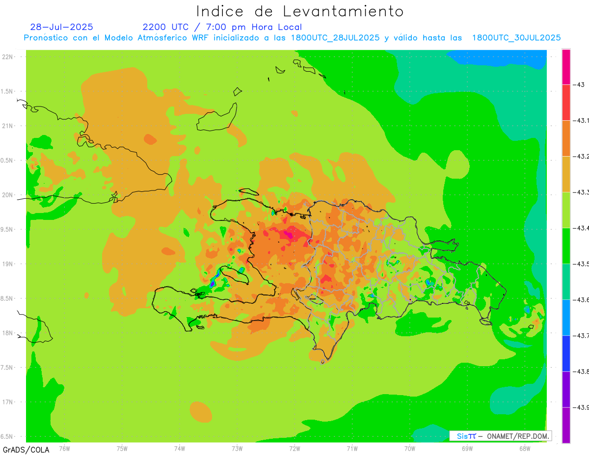
Task: Select the date label "28-Jul-2025"
Action: 61,27
